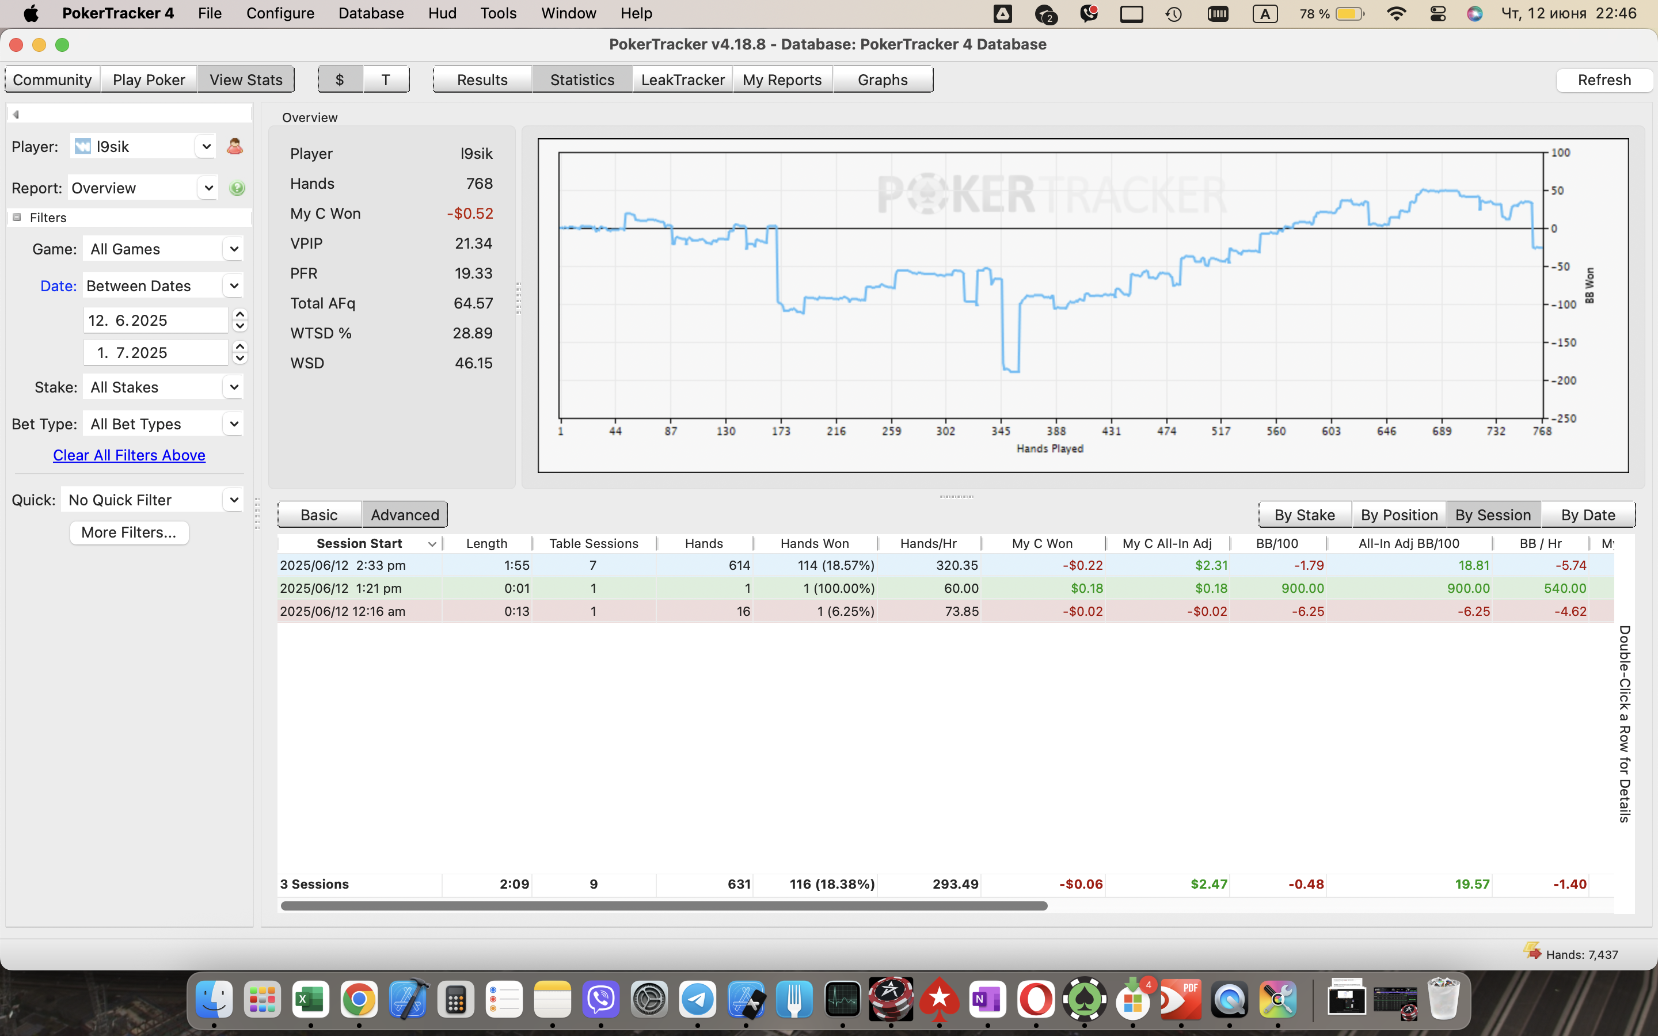Open Viber from the dock
This screenshot has height=1036, width=1658.
pyautogui.click(x=601, y=1000)
